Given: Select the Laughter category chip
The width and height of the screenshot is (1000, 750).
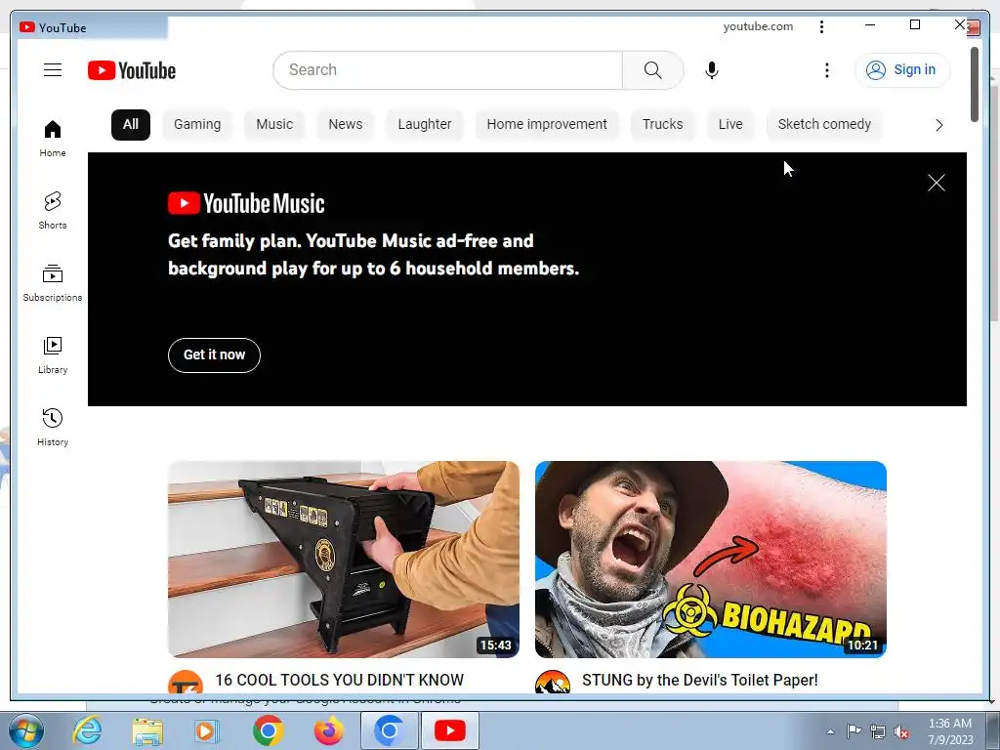Looking at the screenshot, I should tap(424, 124).
